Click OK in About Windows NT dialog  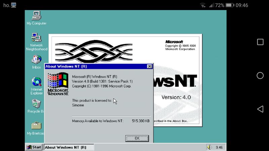pos(137,138)
